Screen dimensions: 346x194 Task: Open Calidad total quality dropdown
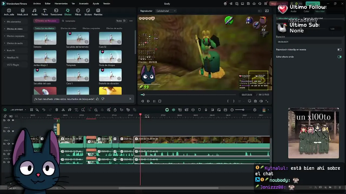pyautogui.click(x=166, y=11)
